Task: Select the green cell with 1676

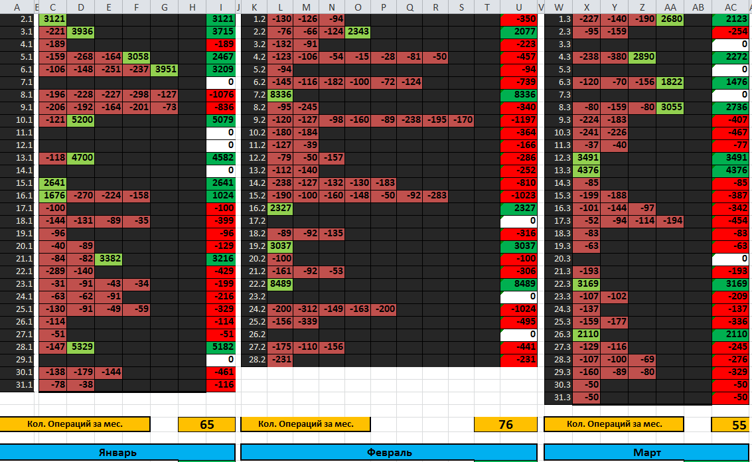Action: click(52, 195)
